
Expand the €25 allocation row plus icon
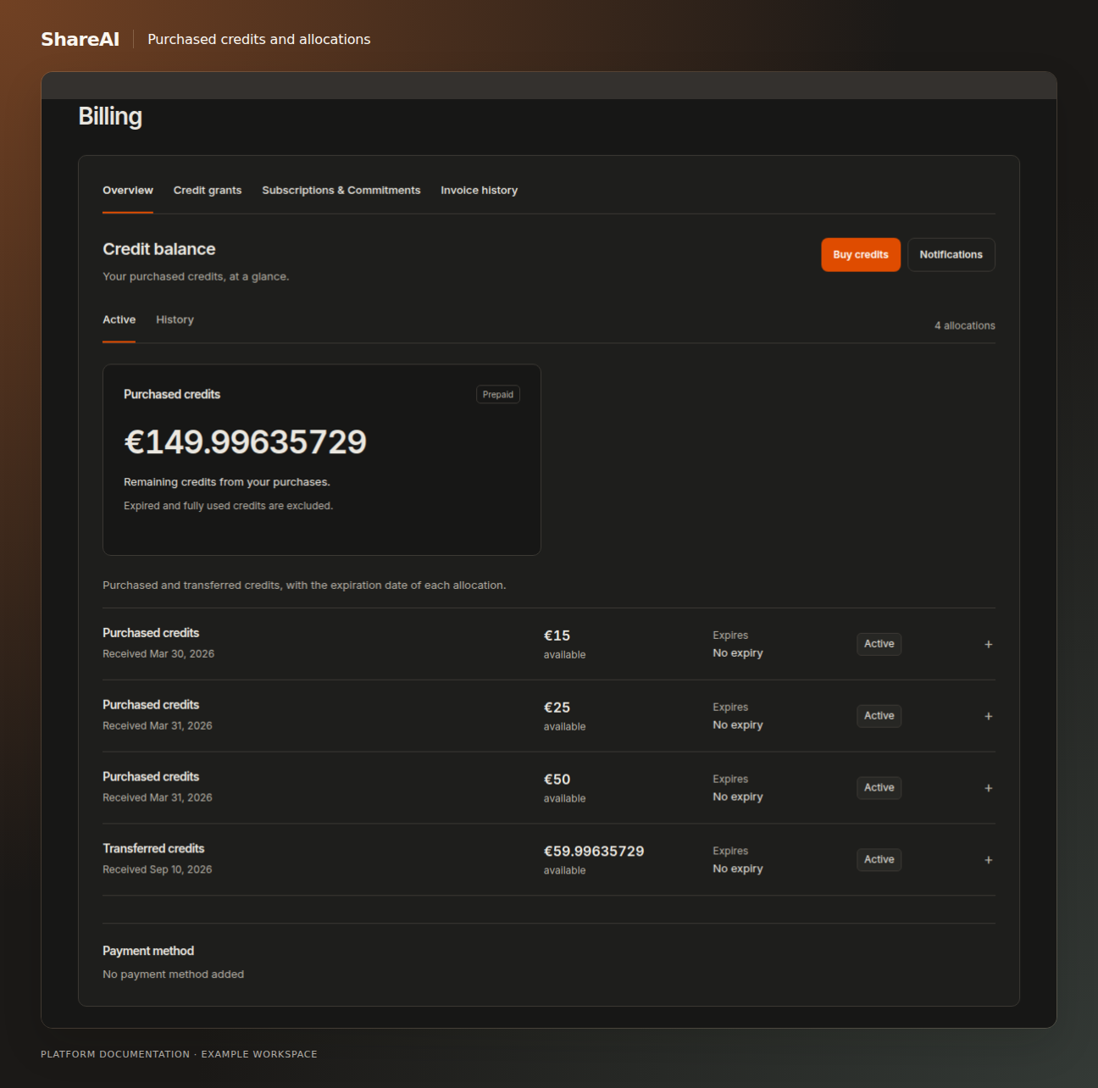988,716
